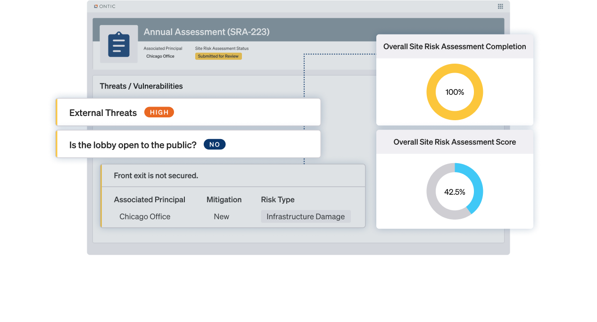Open the External Threats card

(x=188, y=112)
